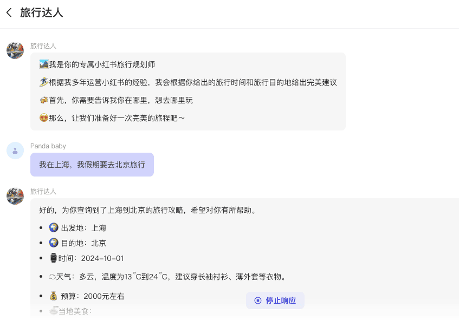Click the cloud emoji beside 天气

pos(53,277)
